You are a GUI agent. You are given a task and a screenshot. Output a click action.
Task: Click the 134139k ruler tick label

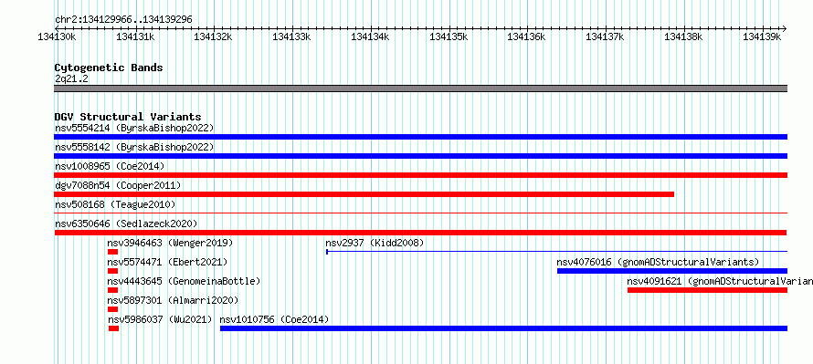pos(762,36)
